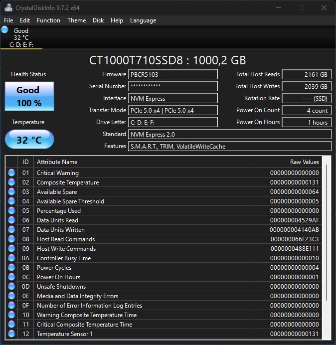The image size is (336, 345).
Task: Open the File menu
Action: coord(8,20)
